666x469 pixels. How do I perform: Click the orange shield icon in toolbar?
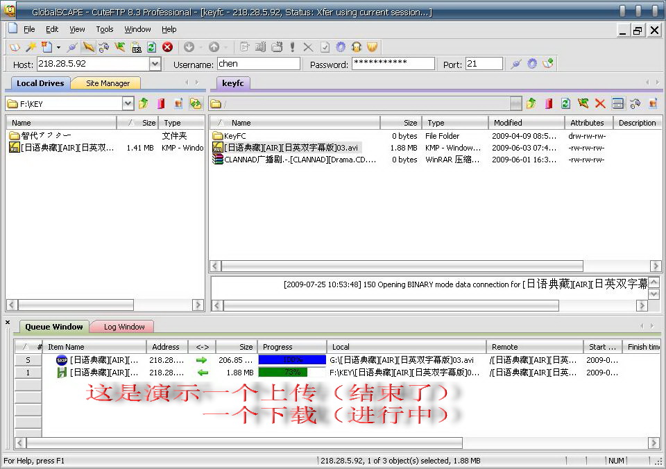coord(372,46)
